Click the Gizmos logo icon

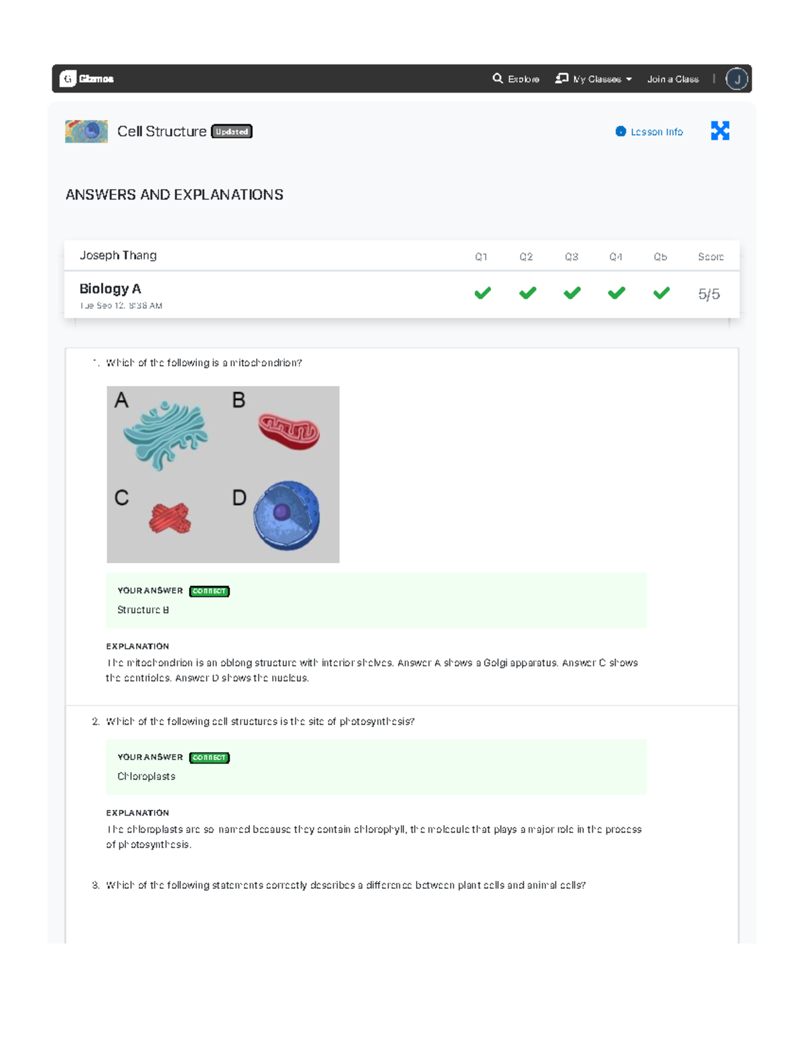68,79
